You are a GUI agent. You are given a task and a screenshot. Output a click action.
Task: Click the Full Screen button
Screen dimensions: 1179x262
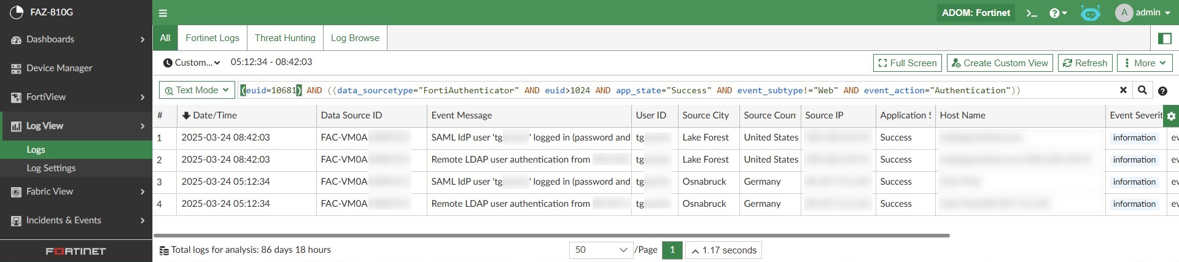click(908, 63)
